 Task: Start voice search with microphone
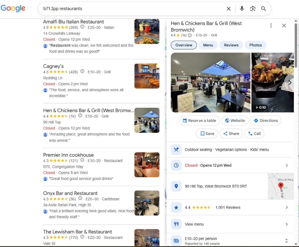pyautogui.click(x=242, y=9)
